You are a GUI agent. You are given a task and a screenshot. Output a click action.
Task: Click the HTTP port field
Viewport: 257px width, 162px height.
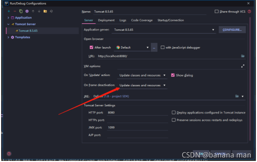[138, 113]
